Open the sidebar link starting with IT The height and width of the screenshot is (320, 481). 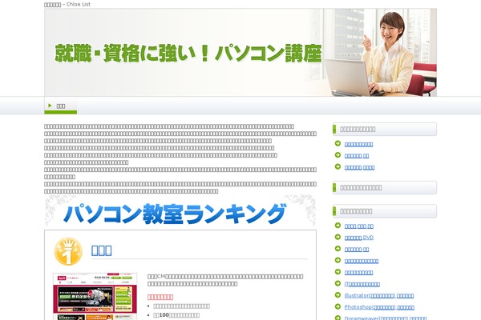point(362,284)
